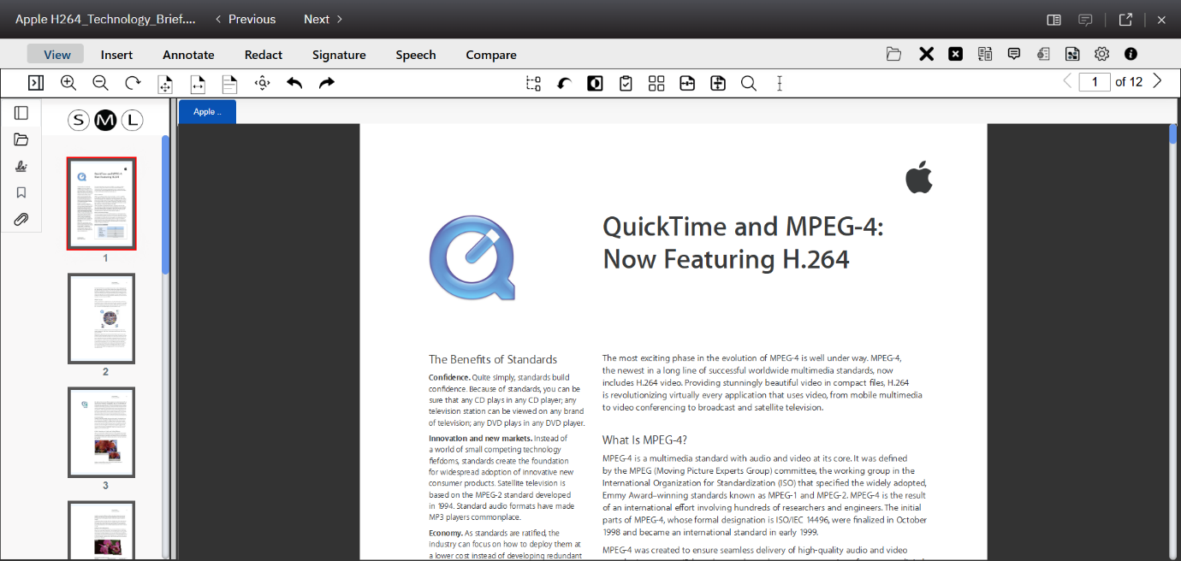Rotate the page clockwise

coord(133,83)
